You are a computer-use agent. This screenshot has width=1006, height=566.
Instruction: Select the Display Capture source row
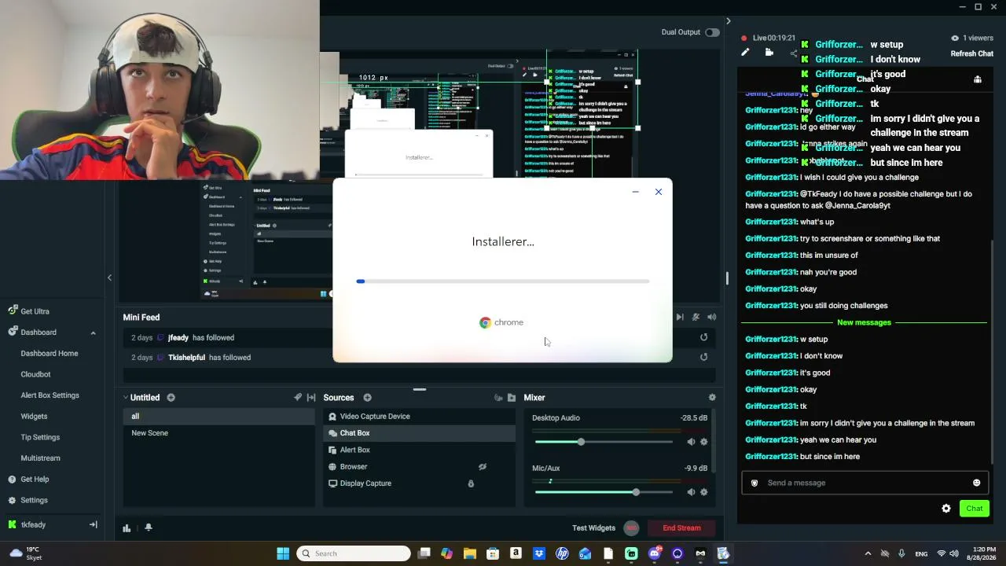(420, 483)
